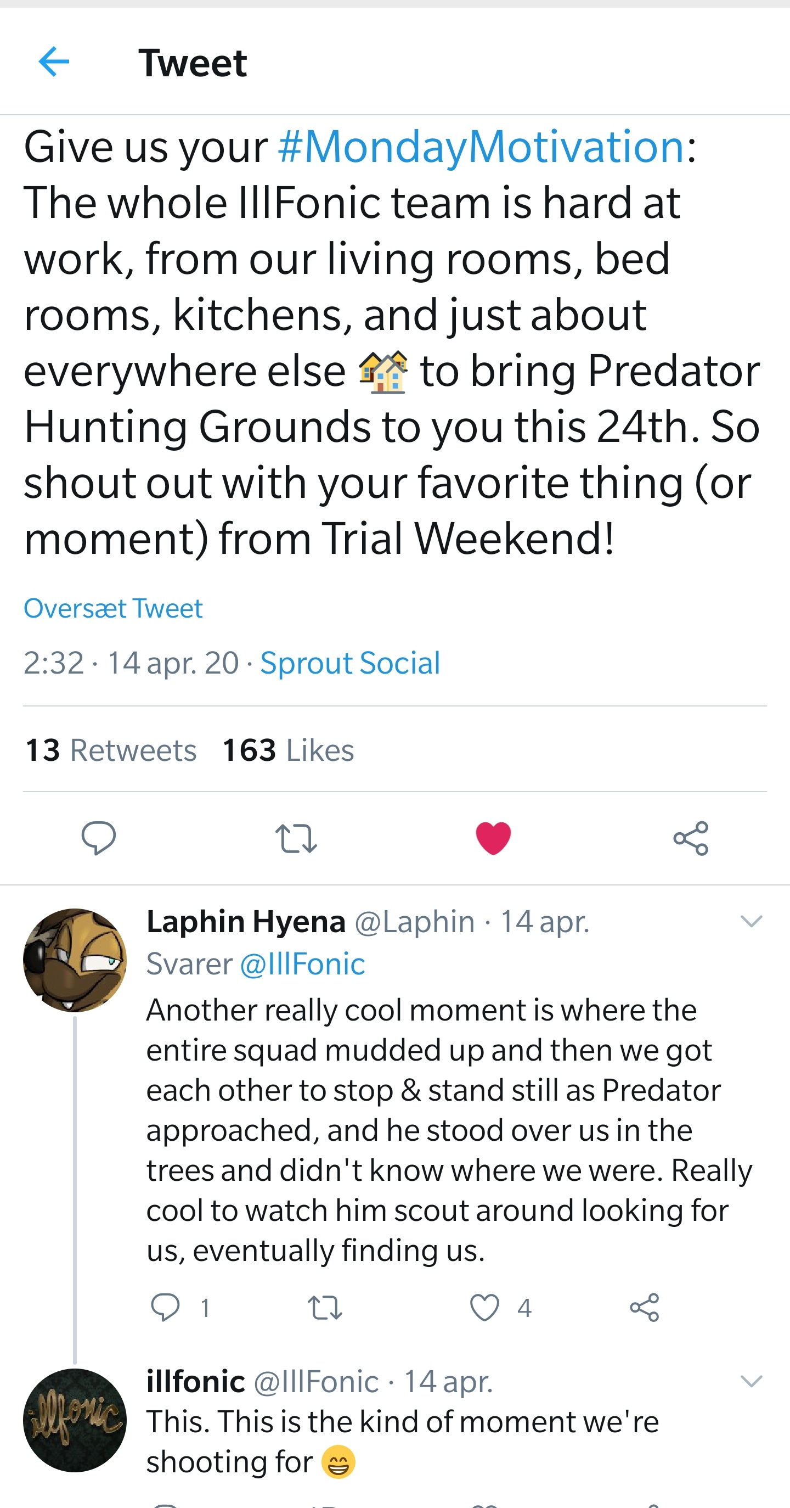Tap the back arrow in the header
Image resolution: width=790 pixels, height=1508 pixels.
coord(54,61)
